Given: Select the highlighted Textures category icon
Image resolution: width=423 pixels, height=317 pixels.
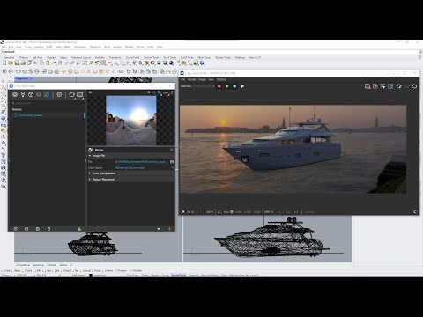Looking at the screenshot, I should [47, 94].
